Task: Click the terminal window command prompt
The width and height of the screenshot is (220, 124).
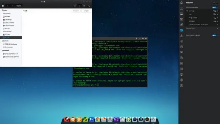Action: click(86, 85)
